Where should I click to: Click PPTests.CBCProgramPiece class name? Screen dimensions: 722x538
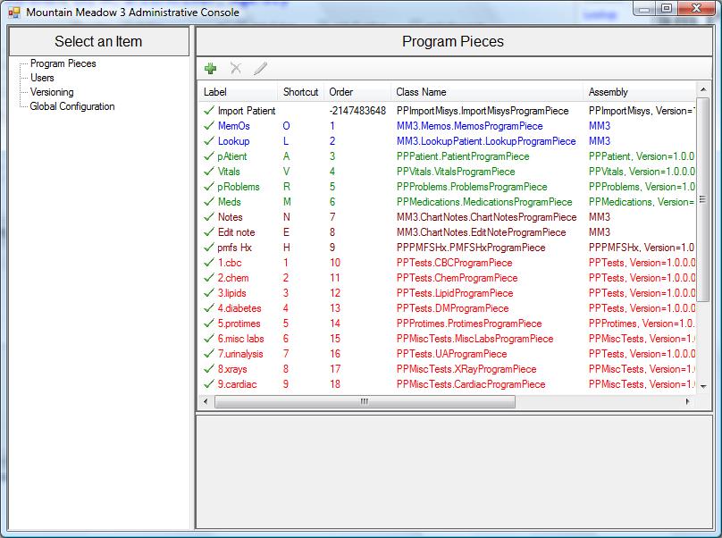coord(454,263)
